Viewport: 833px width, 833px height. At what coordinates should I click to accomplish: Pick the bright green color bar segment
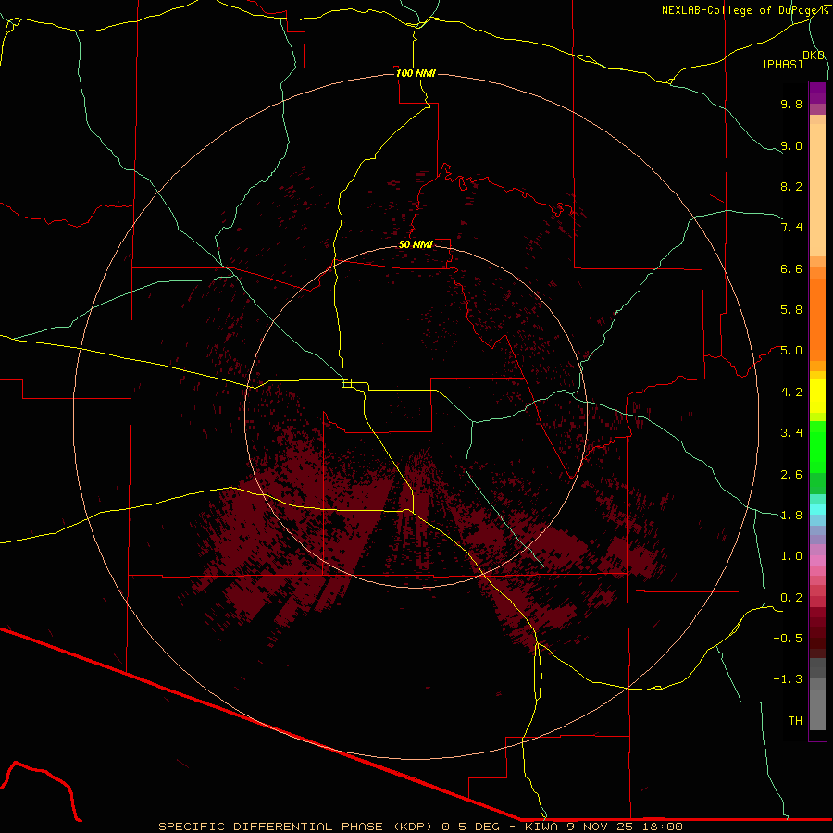pos(817,446)
